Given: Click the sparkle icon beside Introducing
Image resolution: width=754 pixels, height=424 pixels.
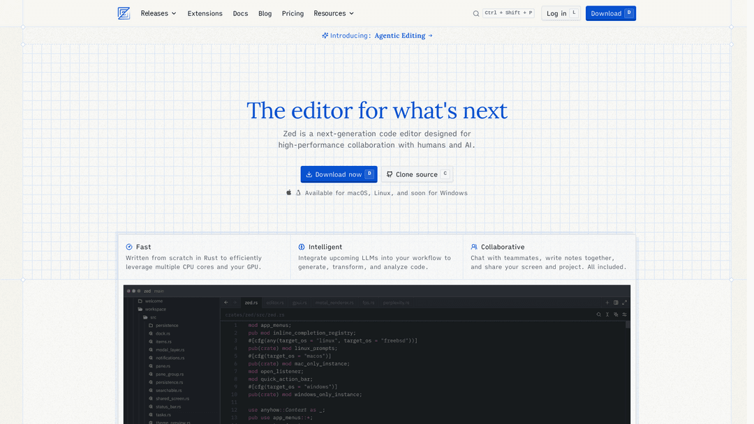Looking at the screenshot, I should pos(325,36).
